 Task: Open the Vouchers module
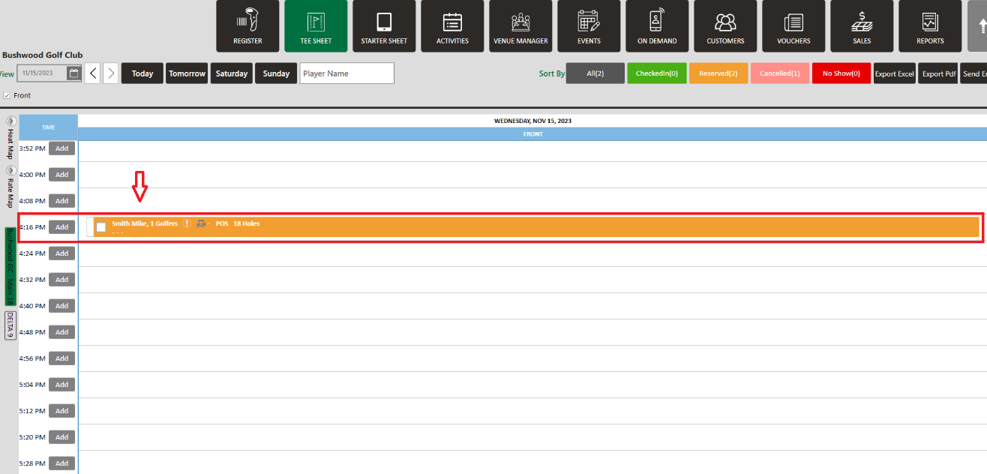[793, 26]
